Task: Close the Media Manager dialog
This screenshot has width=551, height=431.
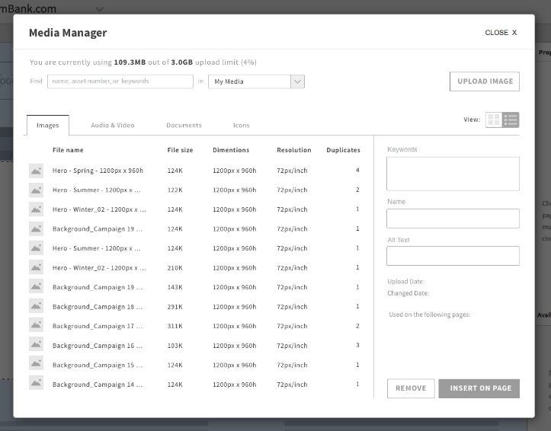Action: (501, 33)
